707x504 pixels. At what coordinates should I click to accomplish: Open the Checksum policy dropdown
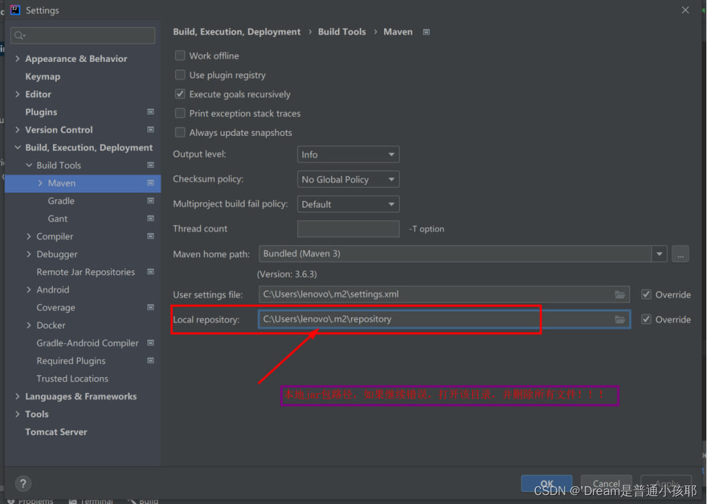coord(348,179)
